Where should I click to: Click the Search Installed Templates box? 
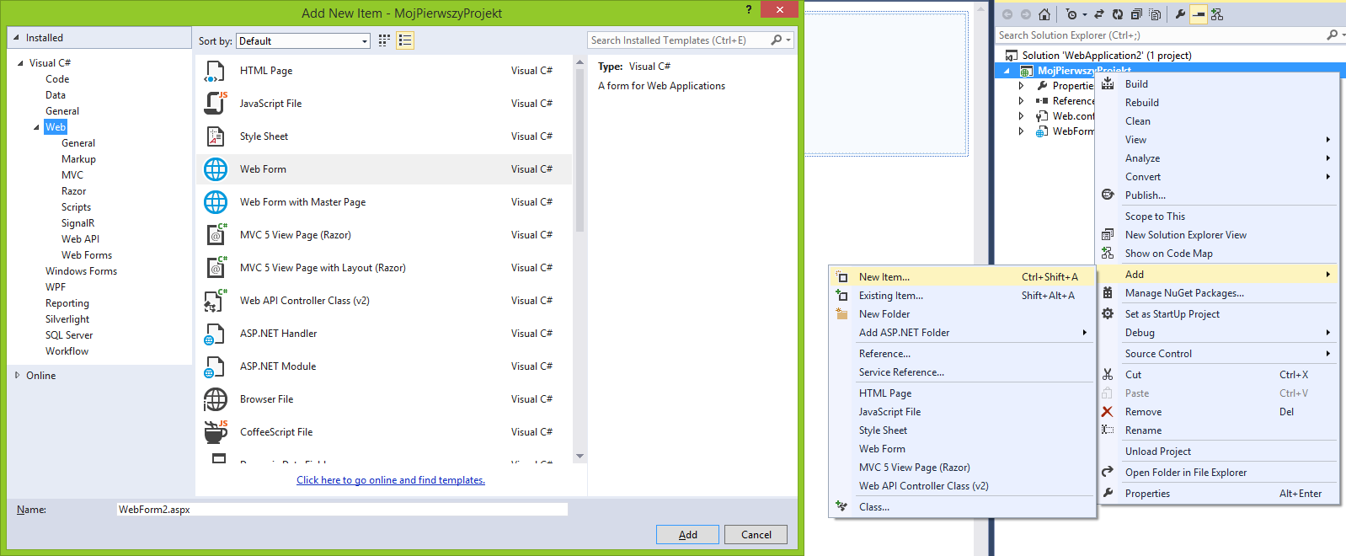691,40
